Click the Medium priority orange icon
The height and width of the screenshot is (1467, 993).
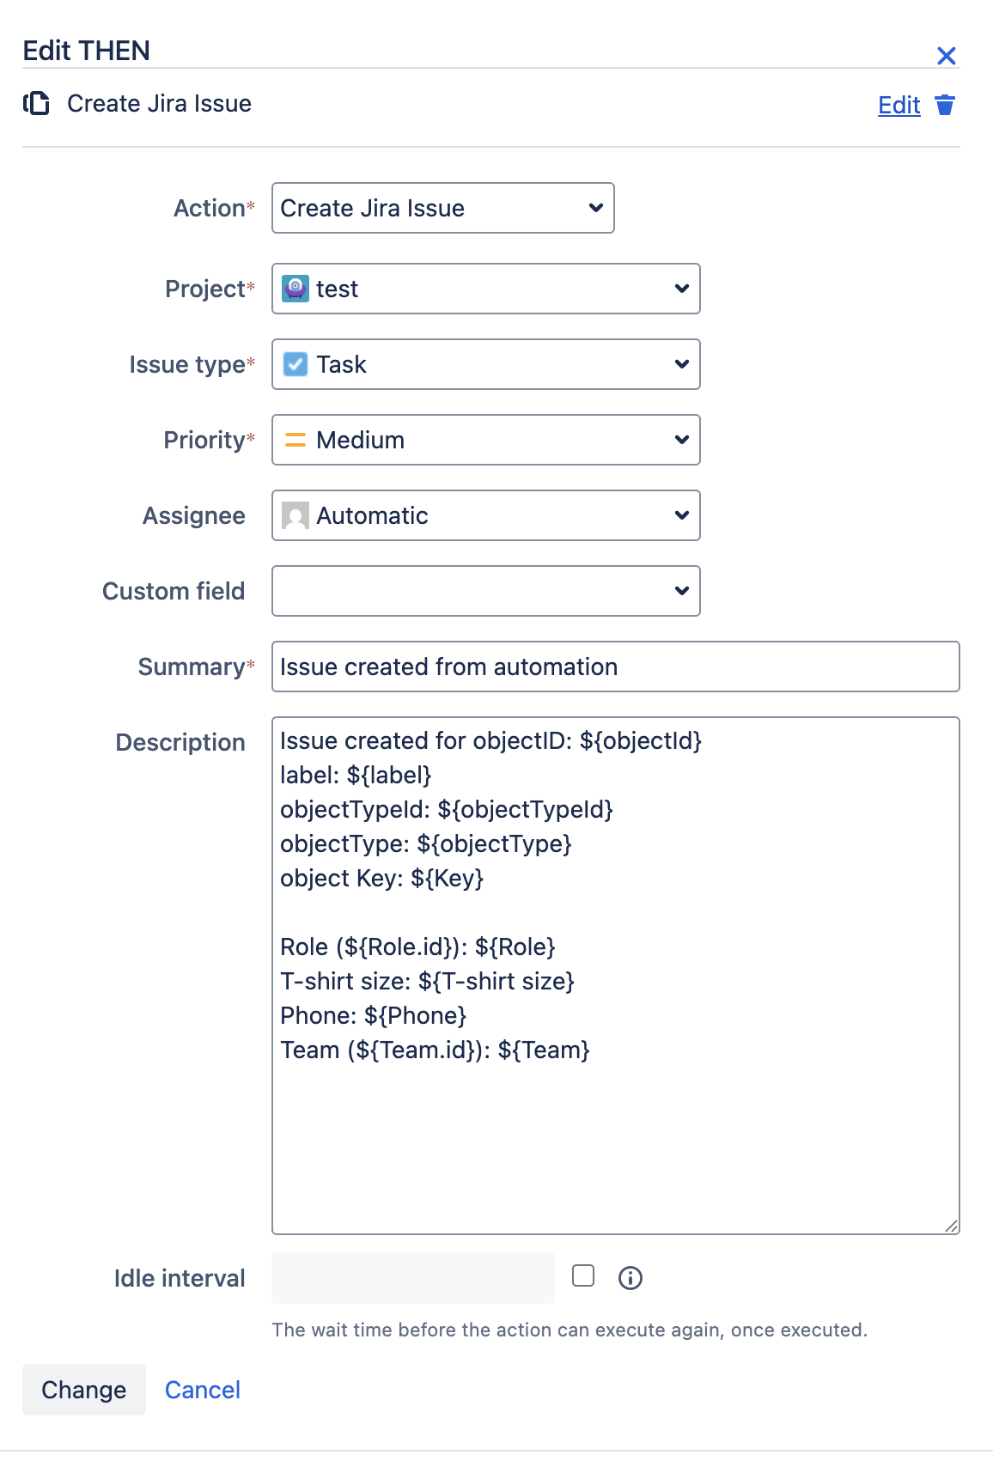click(295, 440)
